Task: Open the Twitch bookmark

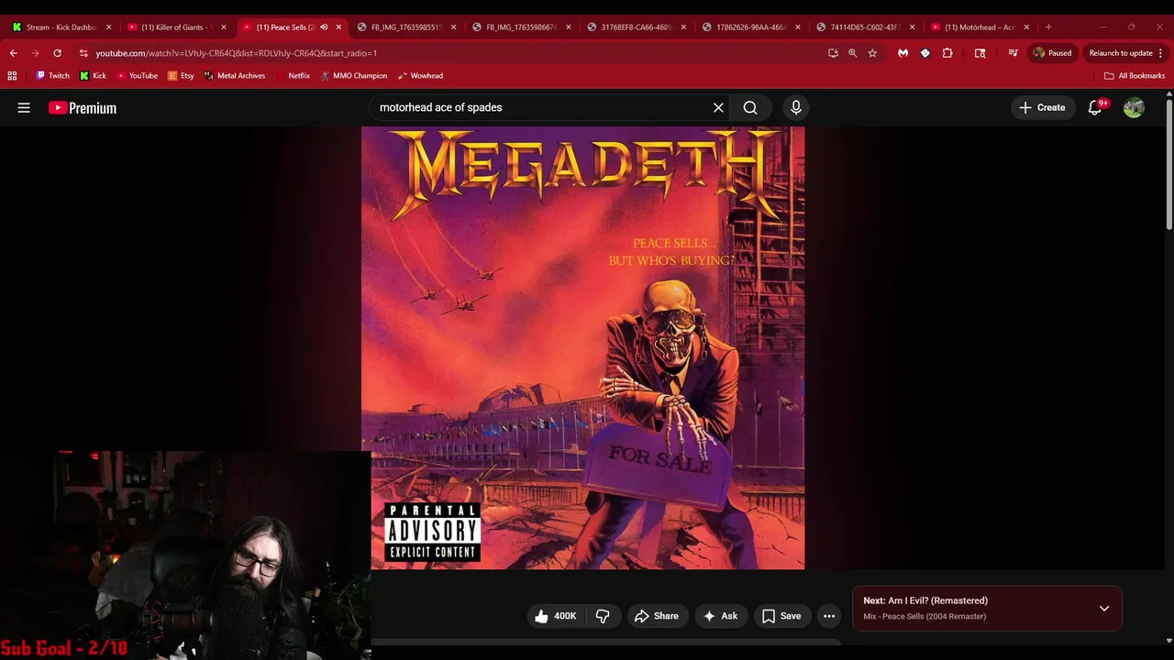Action: [x=52, y=76]
